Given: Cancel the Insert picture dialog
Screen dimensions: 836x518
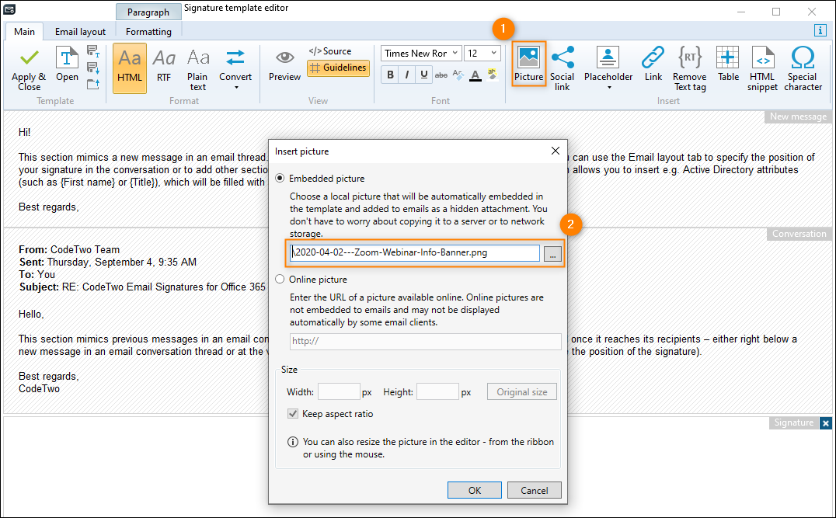Looking at the screenshot, I should 535,490.
